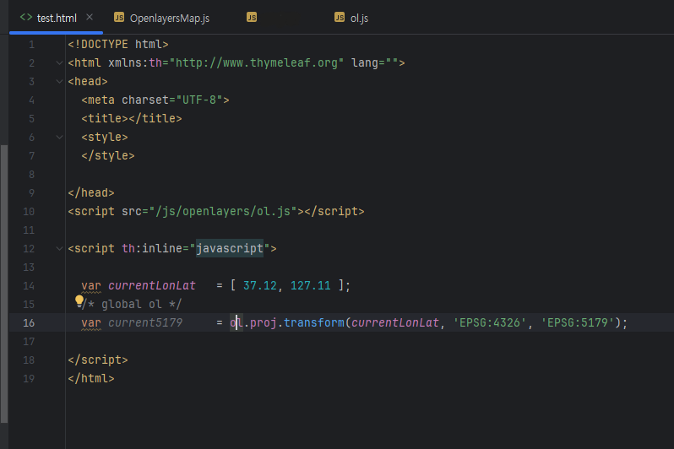The width and height of the screenshot is (674, 449).
Task: Click the 'EPSG:4326' string
Action: point(490,322)
